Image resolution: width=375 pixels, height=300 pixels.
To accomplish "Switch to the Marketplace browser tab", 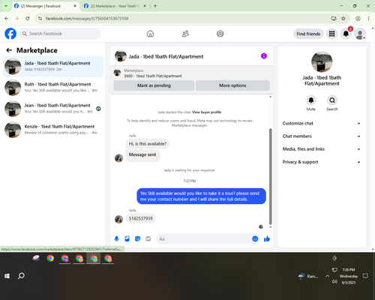I will [114, 6].
